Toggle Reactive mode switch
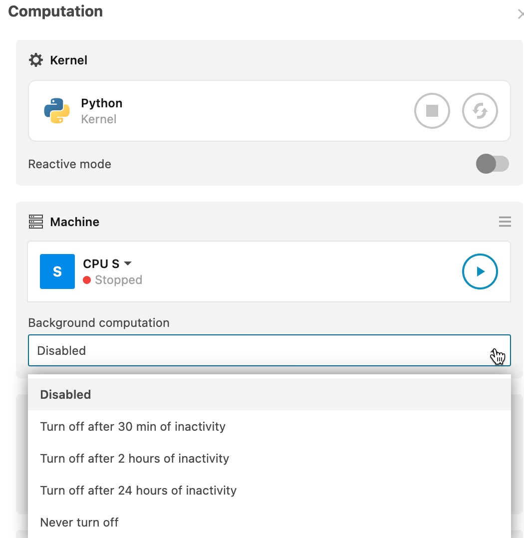 pos(492,164)
